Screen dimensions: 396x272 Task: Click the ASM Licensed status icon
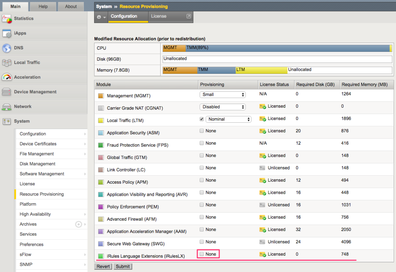pyautogui.click(x=263, y=131)
